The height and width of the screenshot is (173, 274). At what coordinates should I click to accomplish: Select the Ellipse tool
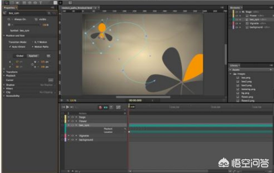[x=35, y=3]
